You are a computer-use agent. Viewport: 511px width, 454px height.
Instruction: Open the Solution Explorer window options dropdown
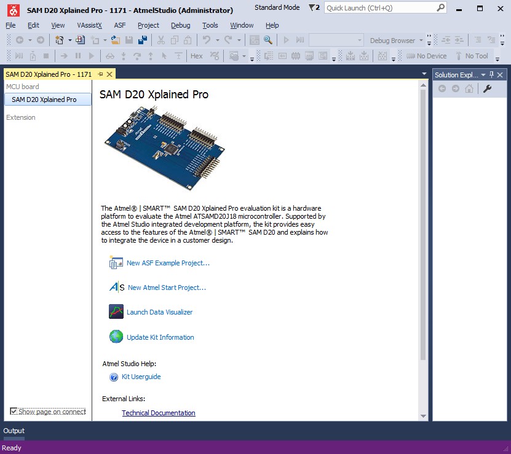coord(483,75)
